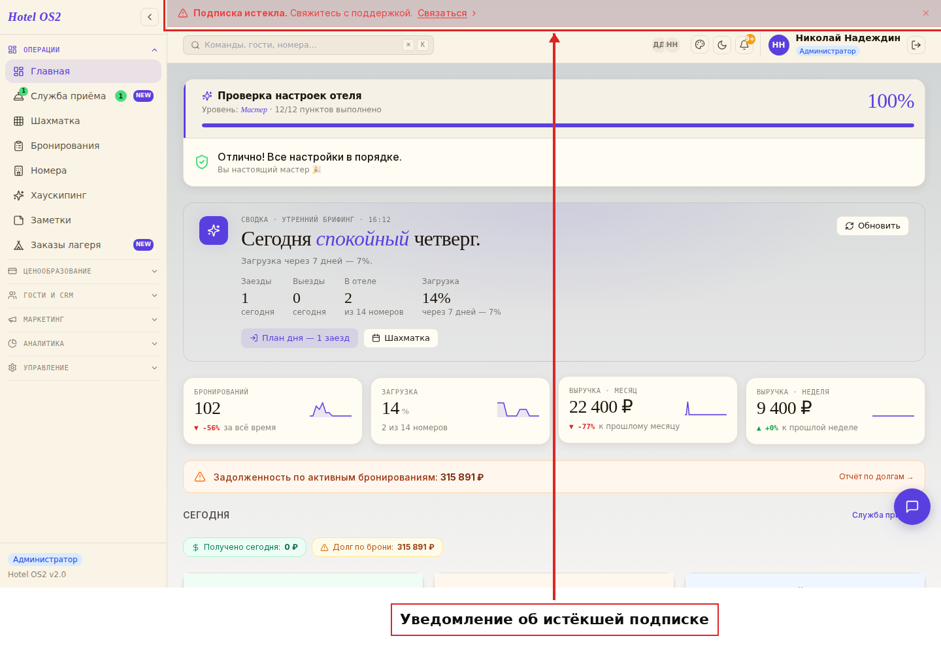
Task: Focus the command search field
Action: (x=308, y=45)
